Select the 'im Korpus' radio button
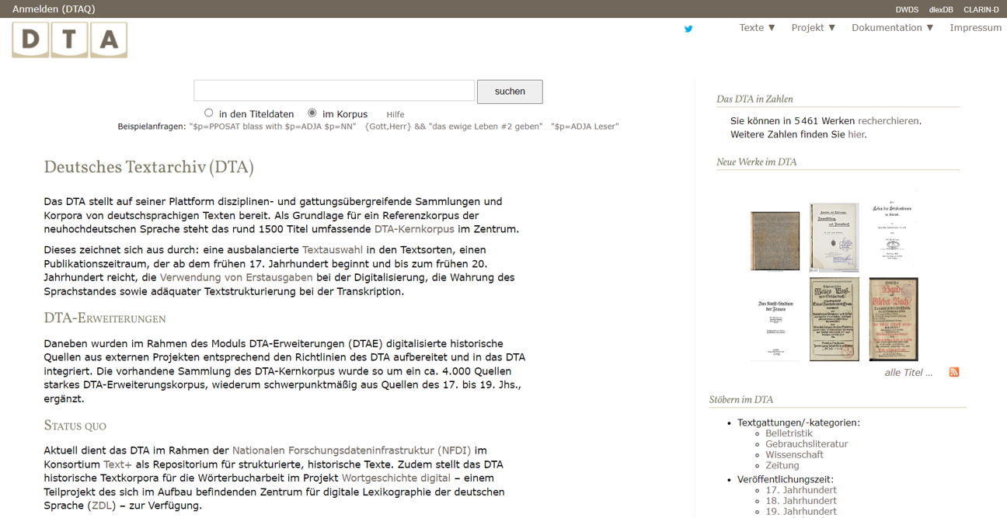1007x518 pixels. click(x=311, y=113)
